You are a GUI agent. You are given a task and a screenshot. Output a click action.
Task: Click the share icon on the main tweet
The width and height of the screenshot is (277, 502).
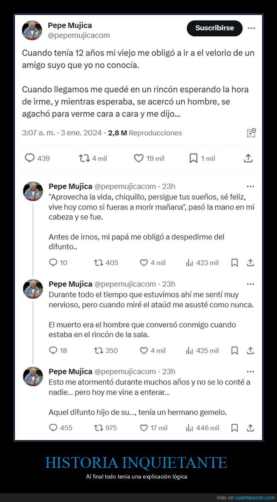coord(248,158)
